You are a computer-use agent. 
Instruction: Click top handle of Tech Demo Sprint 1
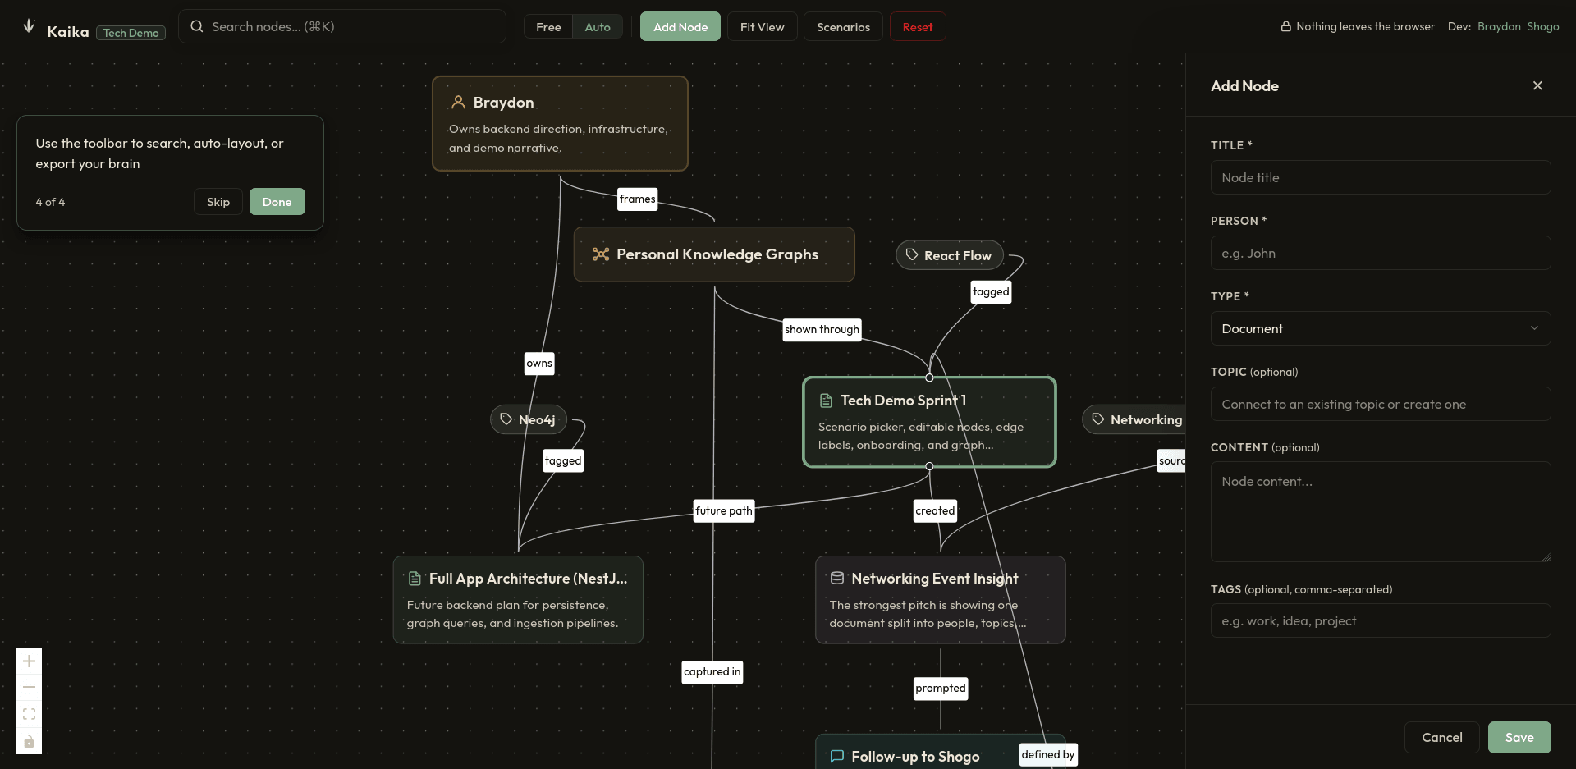tap(929, 378)
